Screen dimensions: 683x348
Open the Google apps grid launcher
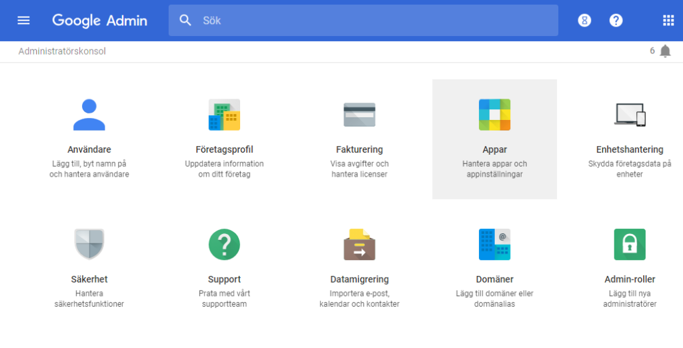(668, 21)
